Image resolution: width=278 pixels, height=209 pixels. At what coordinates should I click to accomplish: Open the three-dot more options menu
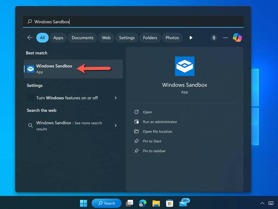(225, 38)
